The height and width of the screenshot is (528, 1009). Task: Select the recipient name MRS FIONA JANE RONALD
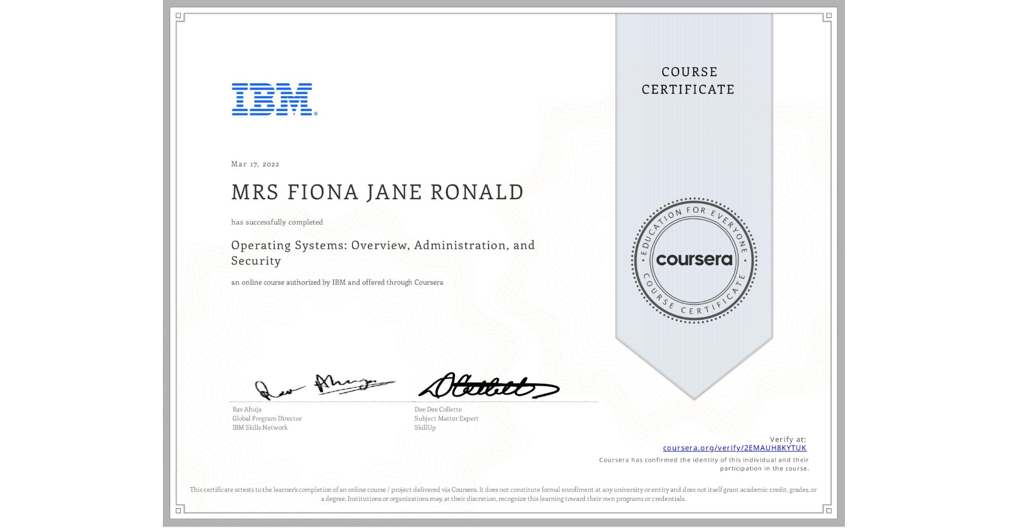tap(378, 192)
